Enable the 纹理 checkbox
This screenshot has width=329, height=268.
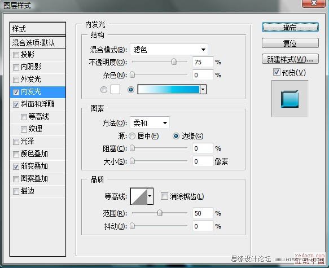tap(24, 129)
